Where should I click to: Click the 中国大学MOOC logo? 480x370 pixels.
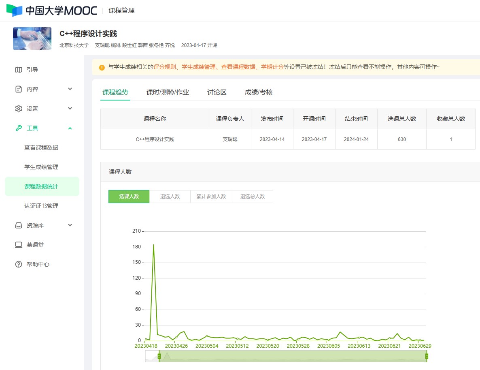pyautogui.click(x=52, y=11)
